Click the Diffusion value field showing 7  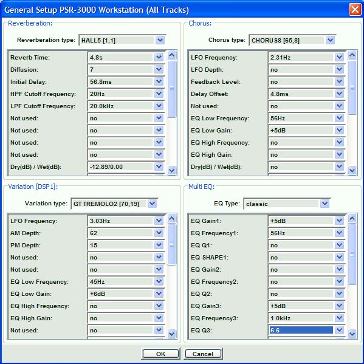click(120, 70)
